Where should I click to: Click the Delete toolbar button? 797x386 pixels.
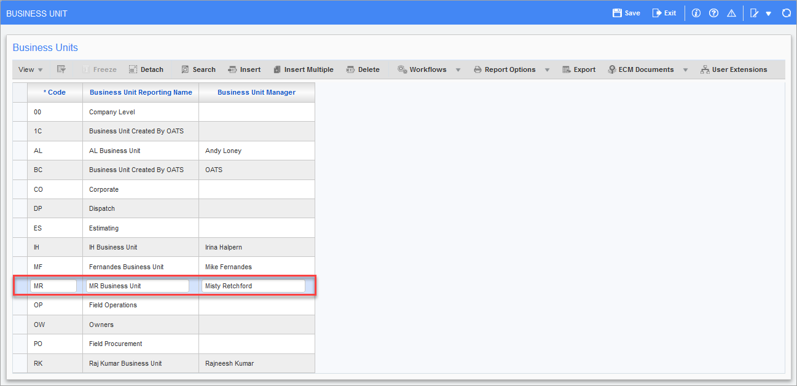point(363,69)
